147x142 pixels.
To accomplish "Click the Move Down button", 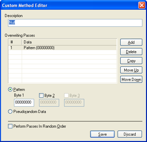I will pos(131,80).
